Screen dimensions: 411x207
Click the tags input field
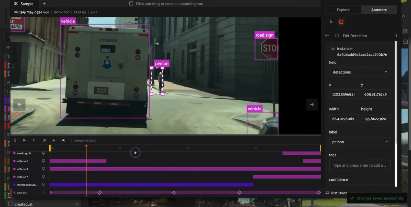(360, 165)
